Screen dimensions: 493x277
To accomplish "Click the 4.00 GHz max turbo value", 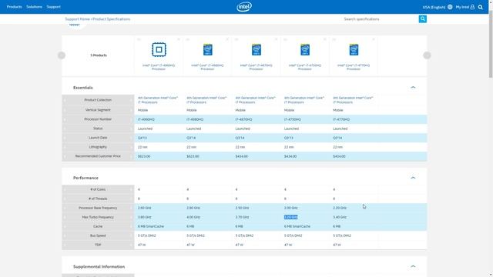I will click(193, 217).
